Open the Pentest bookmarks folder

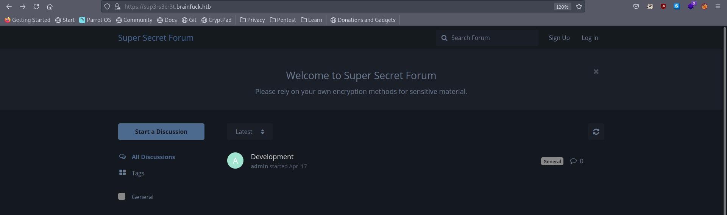click(282, 20)
